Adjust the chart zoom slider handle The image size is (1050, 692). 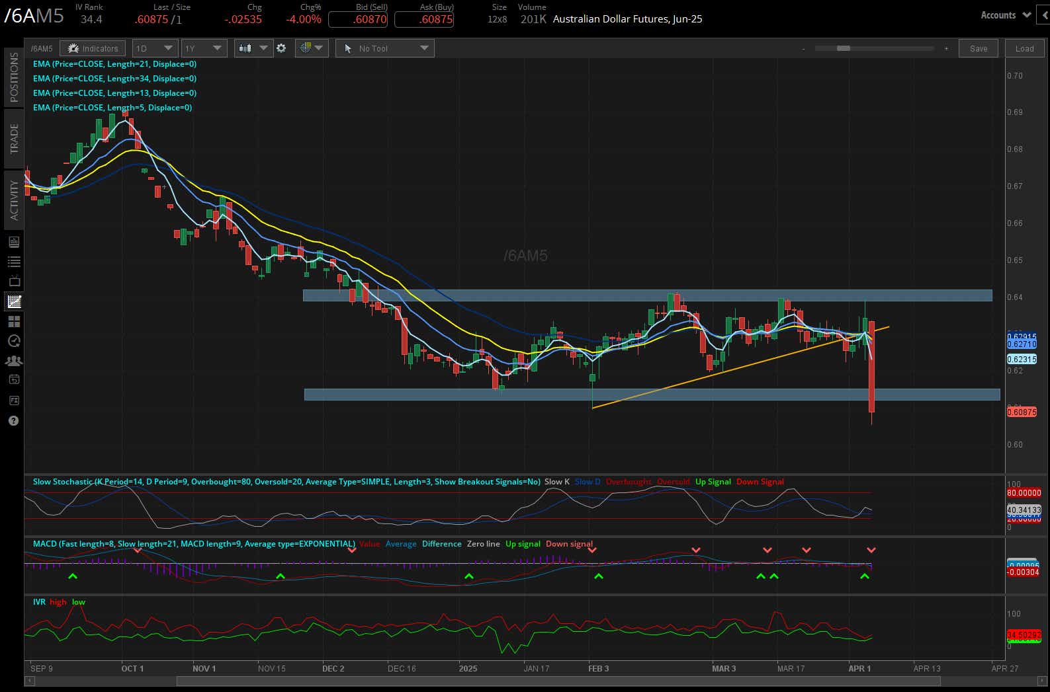[844, 48]
